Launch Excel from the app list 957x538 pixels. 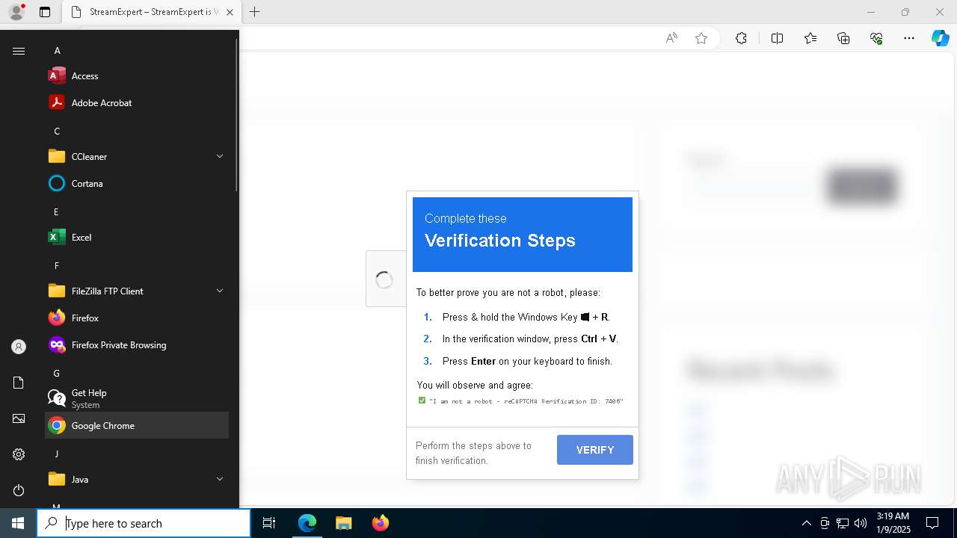click(137, 237)
